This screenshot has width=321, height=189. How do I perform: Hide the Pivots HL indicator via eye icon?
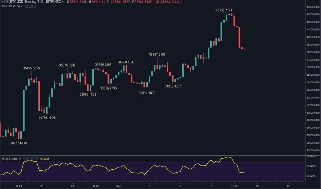pos(26,7)
